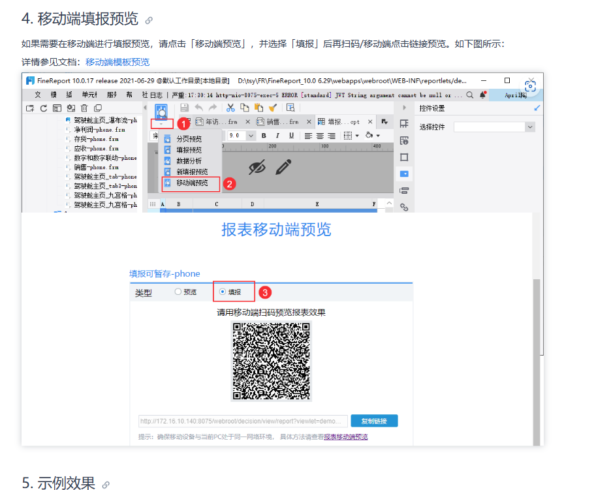Viewport: 611px width, 490px height.
Task: Click the align right icon
Action: click(332, 136)
